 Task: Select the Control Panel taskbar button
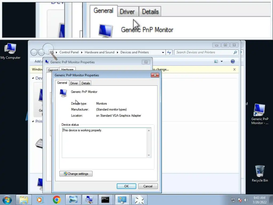pos(122,200)
